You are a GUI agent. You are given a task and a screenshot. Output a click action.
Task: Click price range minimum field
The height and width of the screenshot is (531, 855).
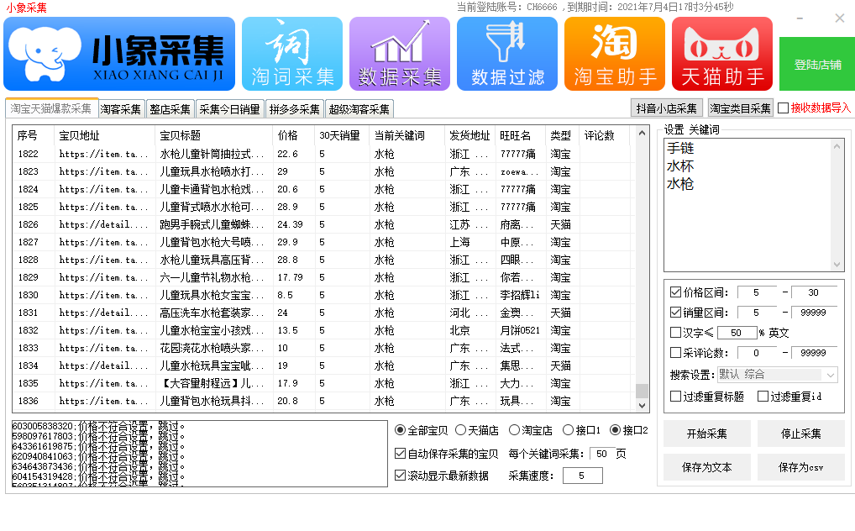756,292
